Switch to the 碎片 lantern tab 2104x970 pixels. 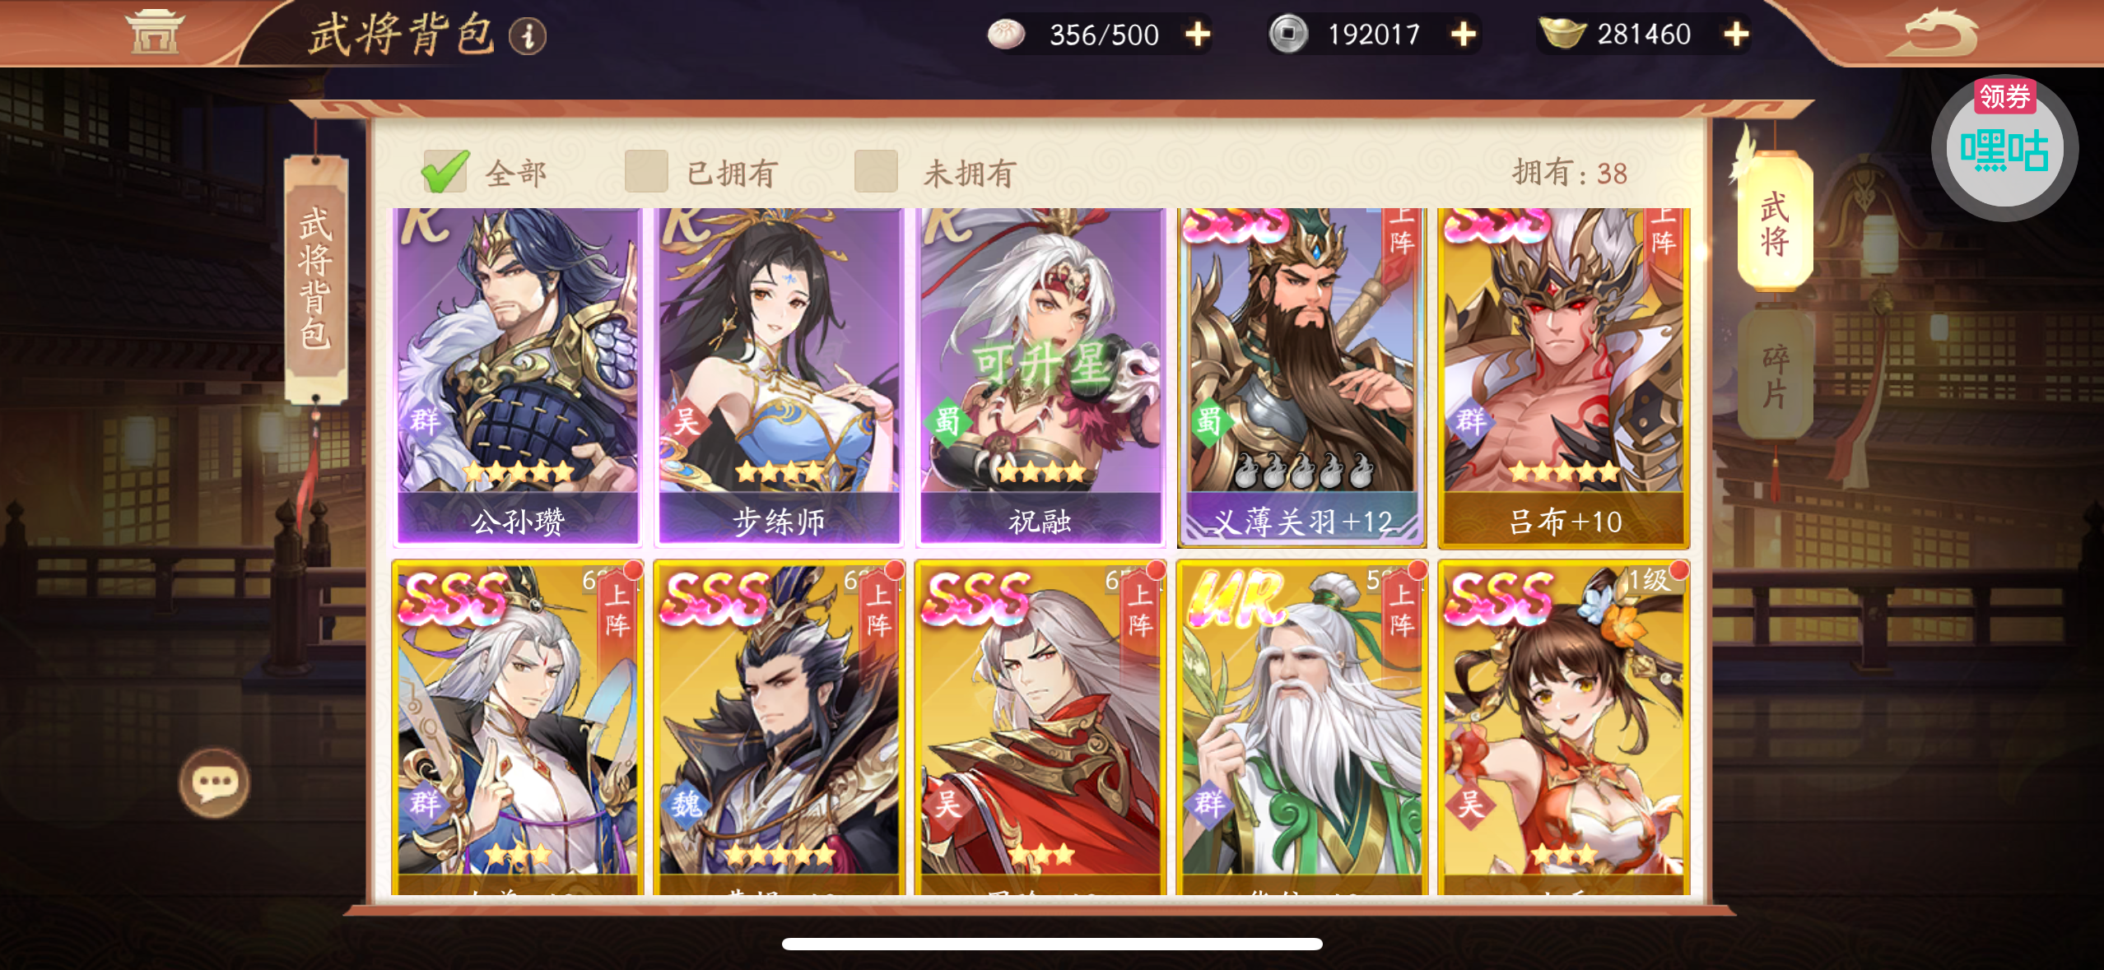tap(1776, 374)
